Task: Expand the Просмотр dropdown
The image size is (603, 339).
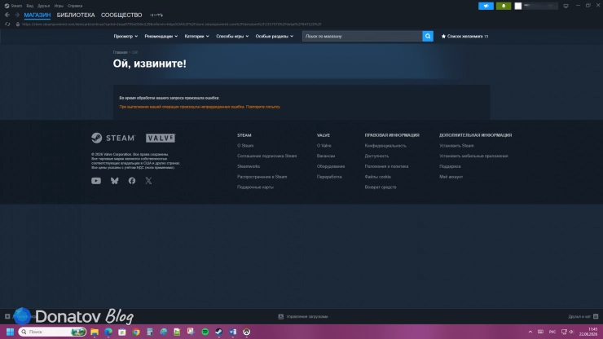Action: click(x=125, y=36)
